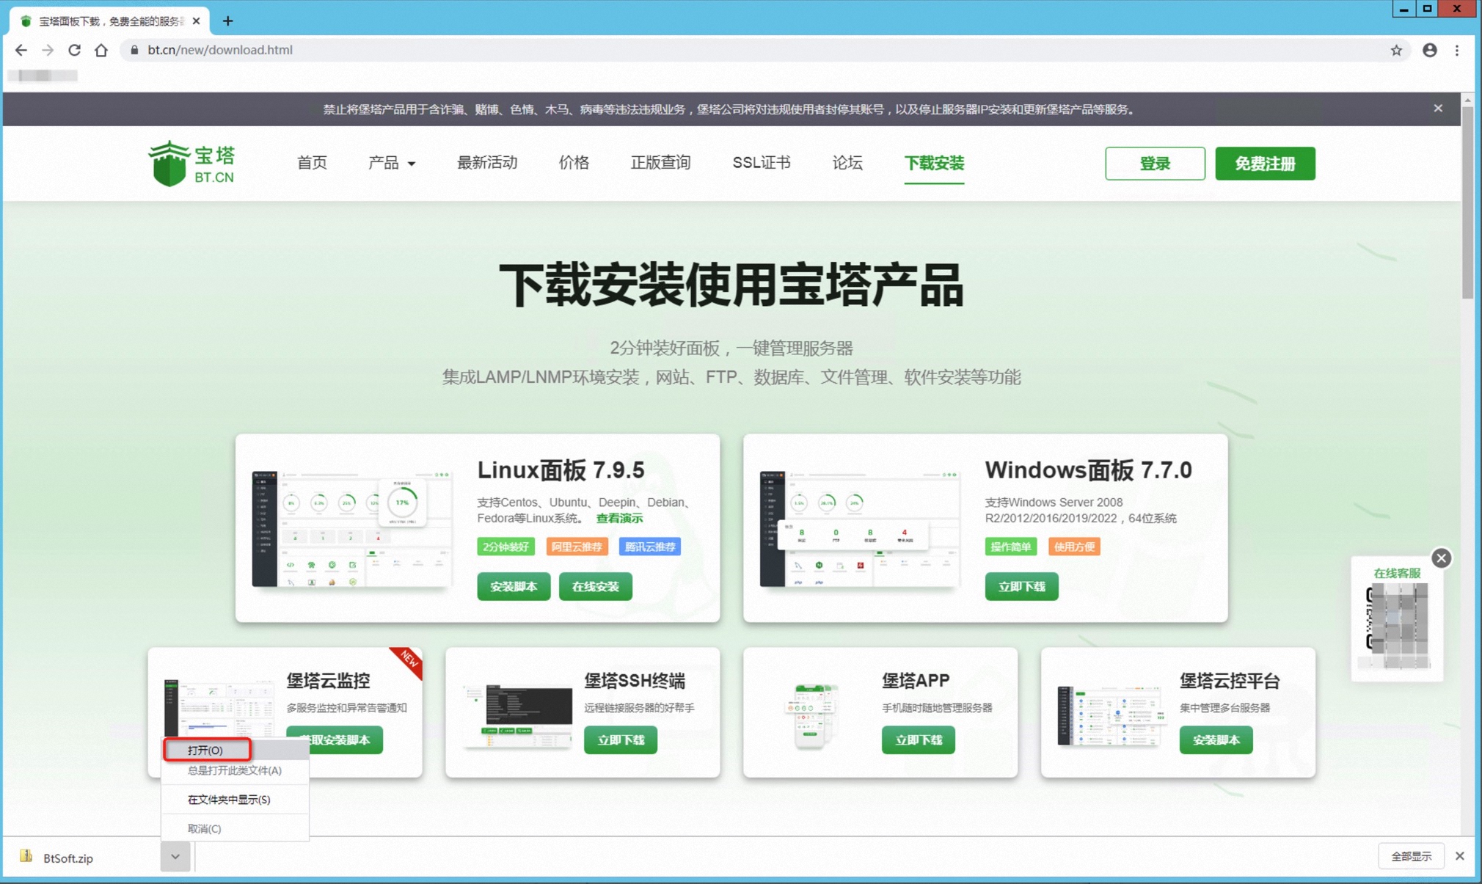Click the browser back arrow
Screen dimensions: 1482x884
pos(21,50)
